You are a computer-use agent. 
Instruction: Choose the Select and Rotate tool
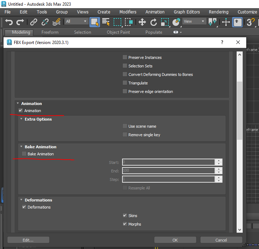pos(154,22)
